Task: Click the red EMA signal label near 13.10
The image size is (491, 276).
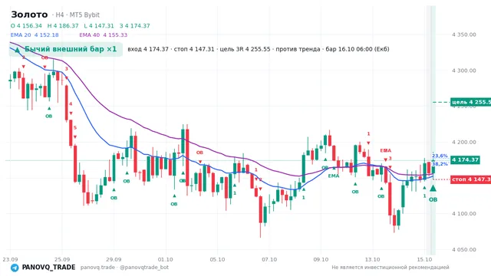Action: (x=386, y=150)
